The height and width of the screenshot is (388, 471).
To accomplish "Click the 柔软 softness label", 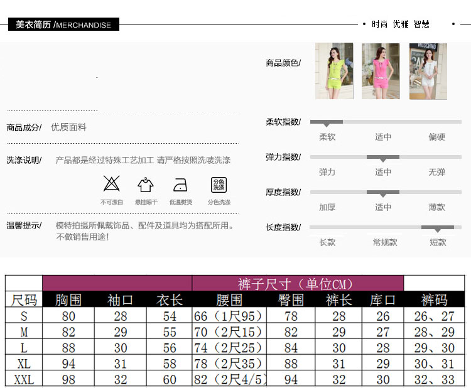I will (327, 137).
